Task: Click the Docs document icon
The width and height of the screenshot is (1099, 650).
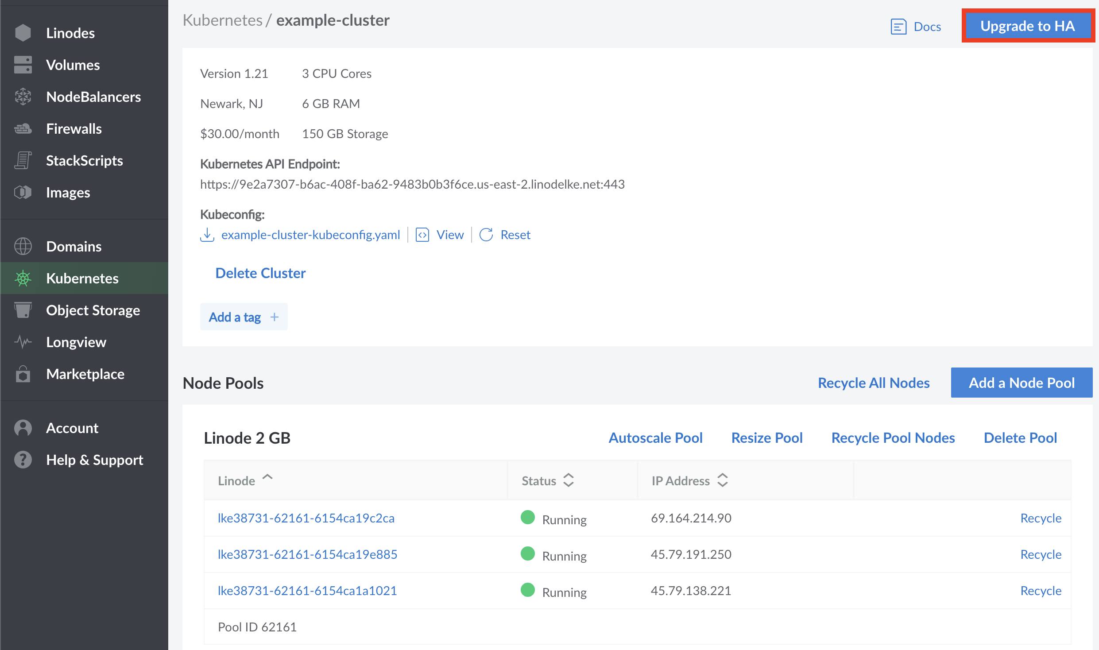Action: [898, 27]
